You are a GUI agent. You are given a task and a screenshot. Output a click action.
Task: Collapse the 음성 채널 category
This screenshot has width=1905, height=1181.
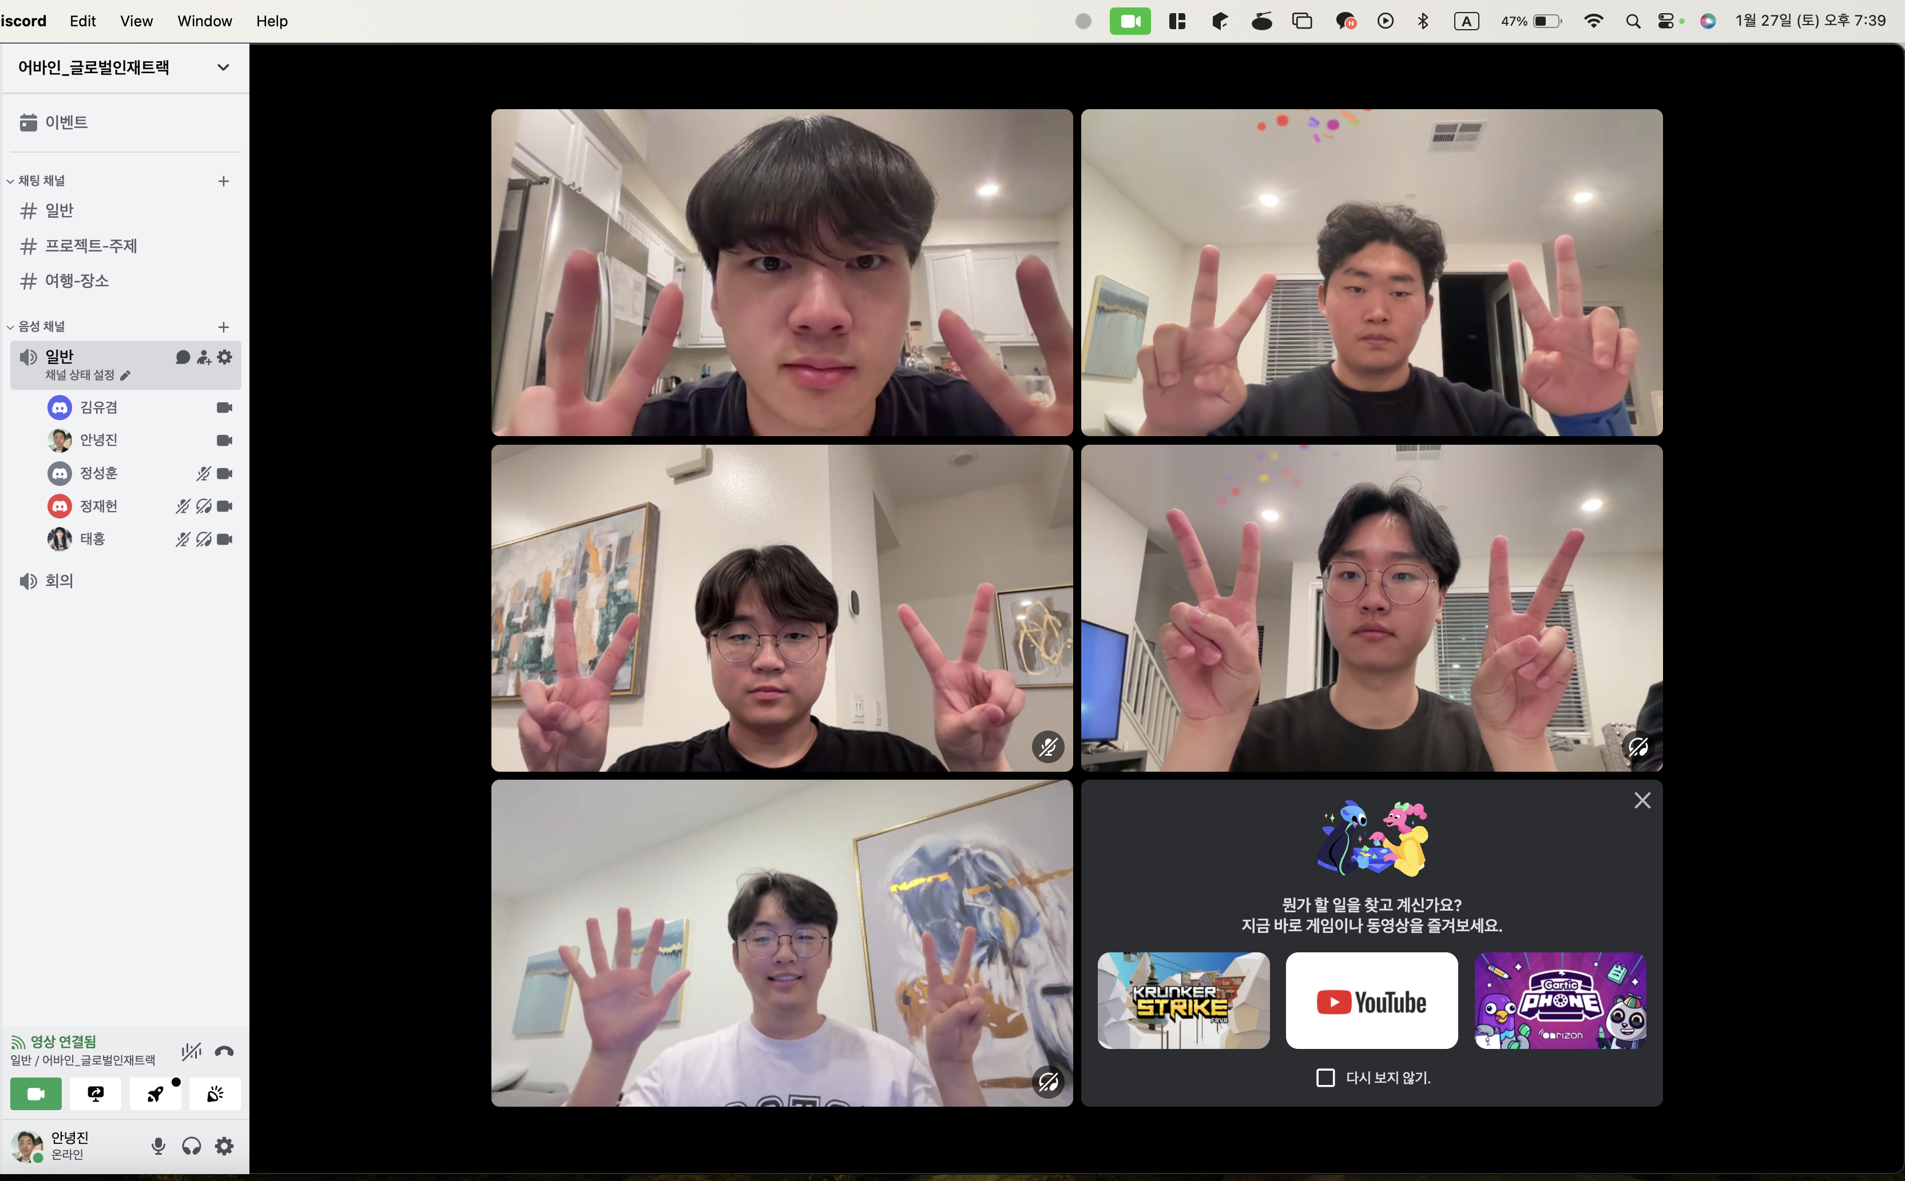click(x=41, y=326)
